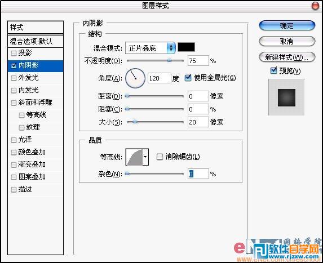Click the angle dial control

click(x=135, y=78)
